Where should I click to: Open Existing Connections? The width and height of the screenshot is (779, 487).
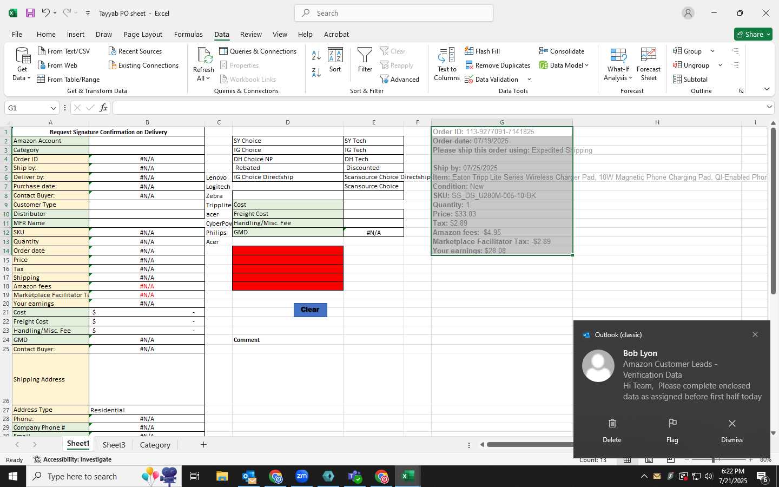pyautogui.click(x=143, y=65)
